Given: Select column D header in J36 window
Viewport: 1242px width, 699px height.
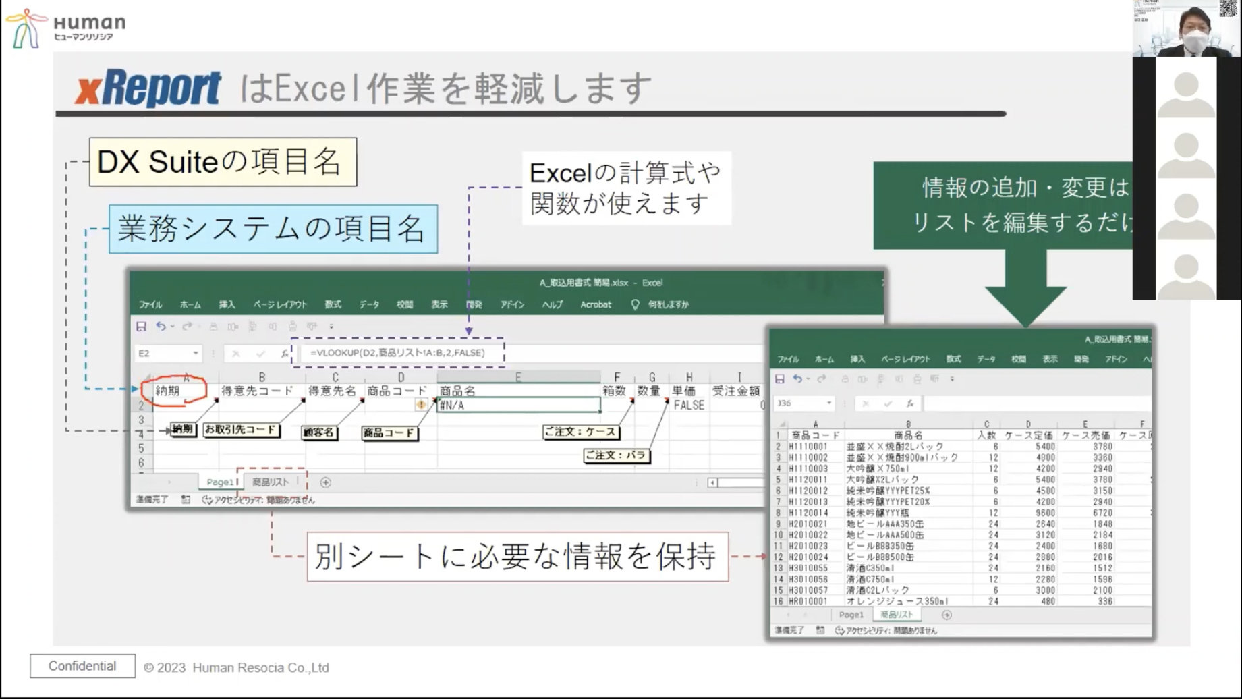Looking at the screenshot, I should pyautogui.click(x=1028, y=424).
